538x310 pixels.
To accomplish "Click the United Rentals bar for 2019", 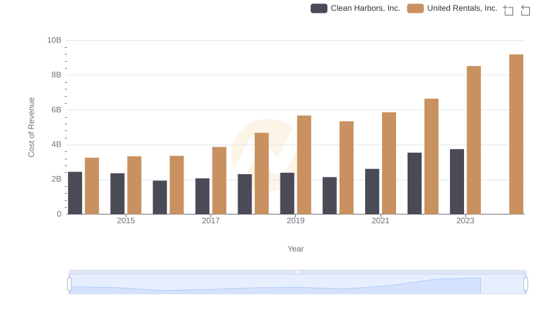I will 304,165.
